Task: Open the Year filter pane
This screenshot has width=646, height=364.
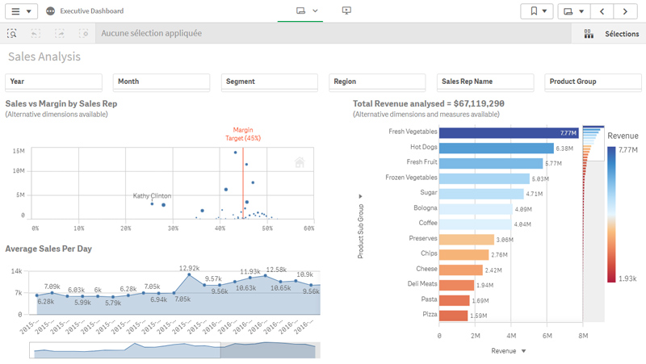Action: (53, 82)
